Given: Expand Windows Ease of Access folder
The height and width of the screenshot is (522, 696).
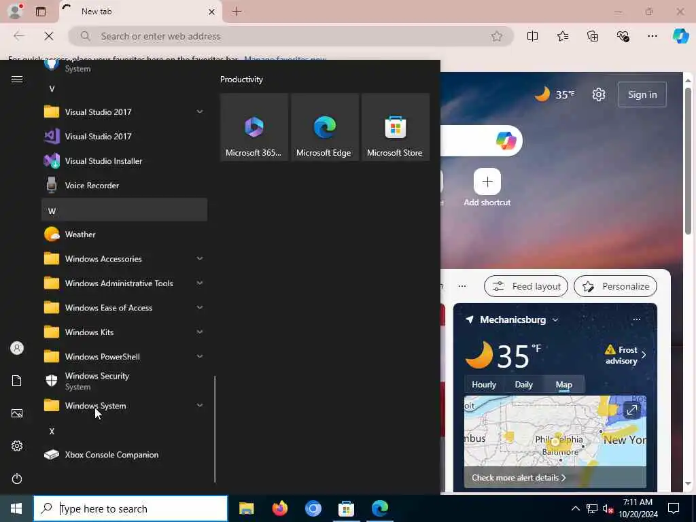Looking at the screenshot, I should (124, 307).
